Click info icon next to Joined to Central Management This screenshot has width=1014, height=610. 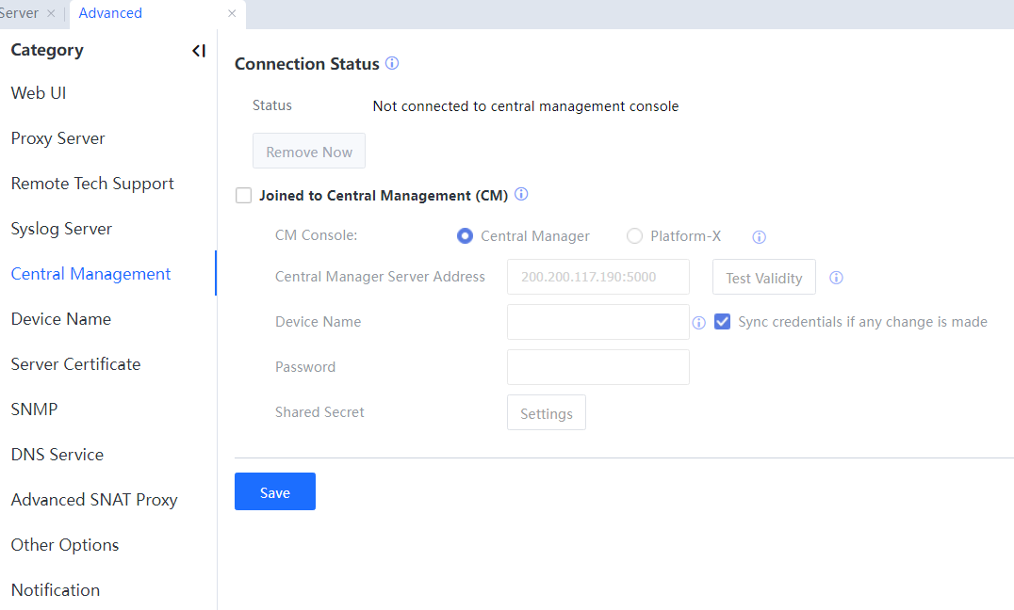(521, 195)
